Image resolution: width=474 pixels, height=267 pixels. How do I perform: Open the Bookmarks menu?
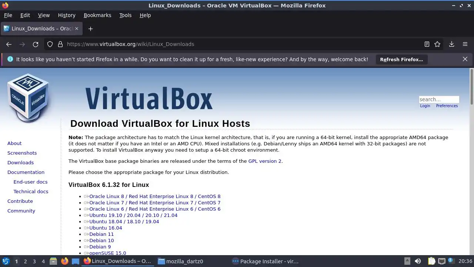coord(97,15)
